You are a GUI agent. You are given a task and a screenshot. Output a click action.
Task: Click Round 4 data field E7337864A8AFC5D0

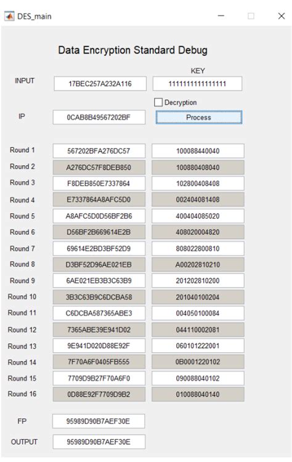point(99,200)
